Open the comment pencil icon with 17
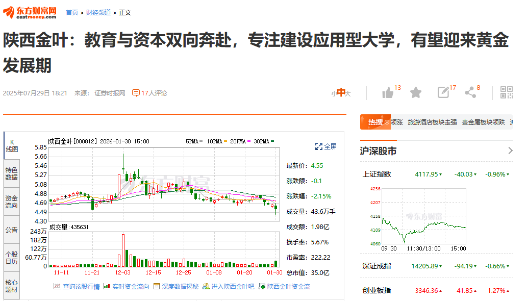 click(x=443, y=92)
